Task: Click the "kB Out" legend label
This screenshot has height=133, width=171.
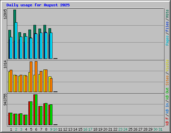Action: point(167,94)
